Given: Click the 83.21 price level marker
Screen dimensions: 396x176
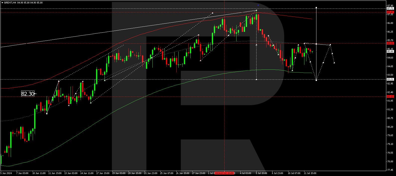Looking at the screenshot, I should tap(390, 79).
